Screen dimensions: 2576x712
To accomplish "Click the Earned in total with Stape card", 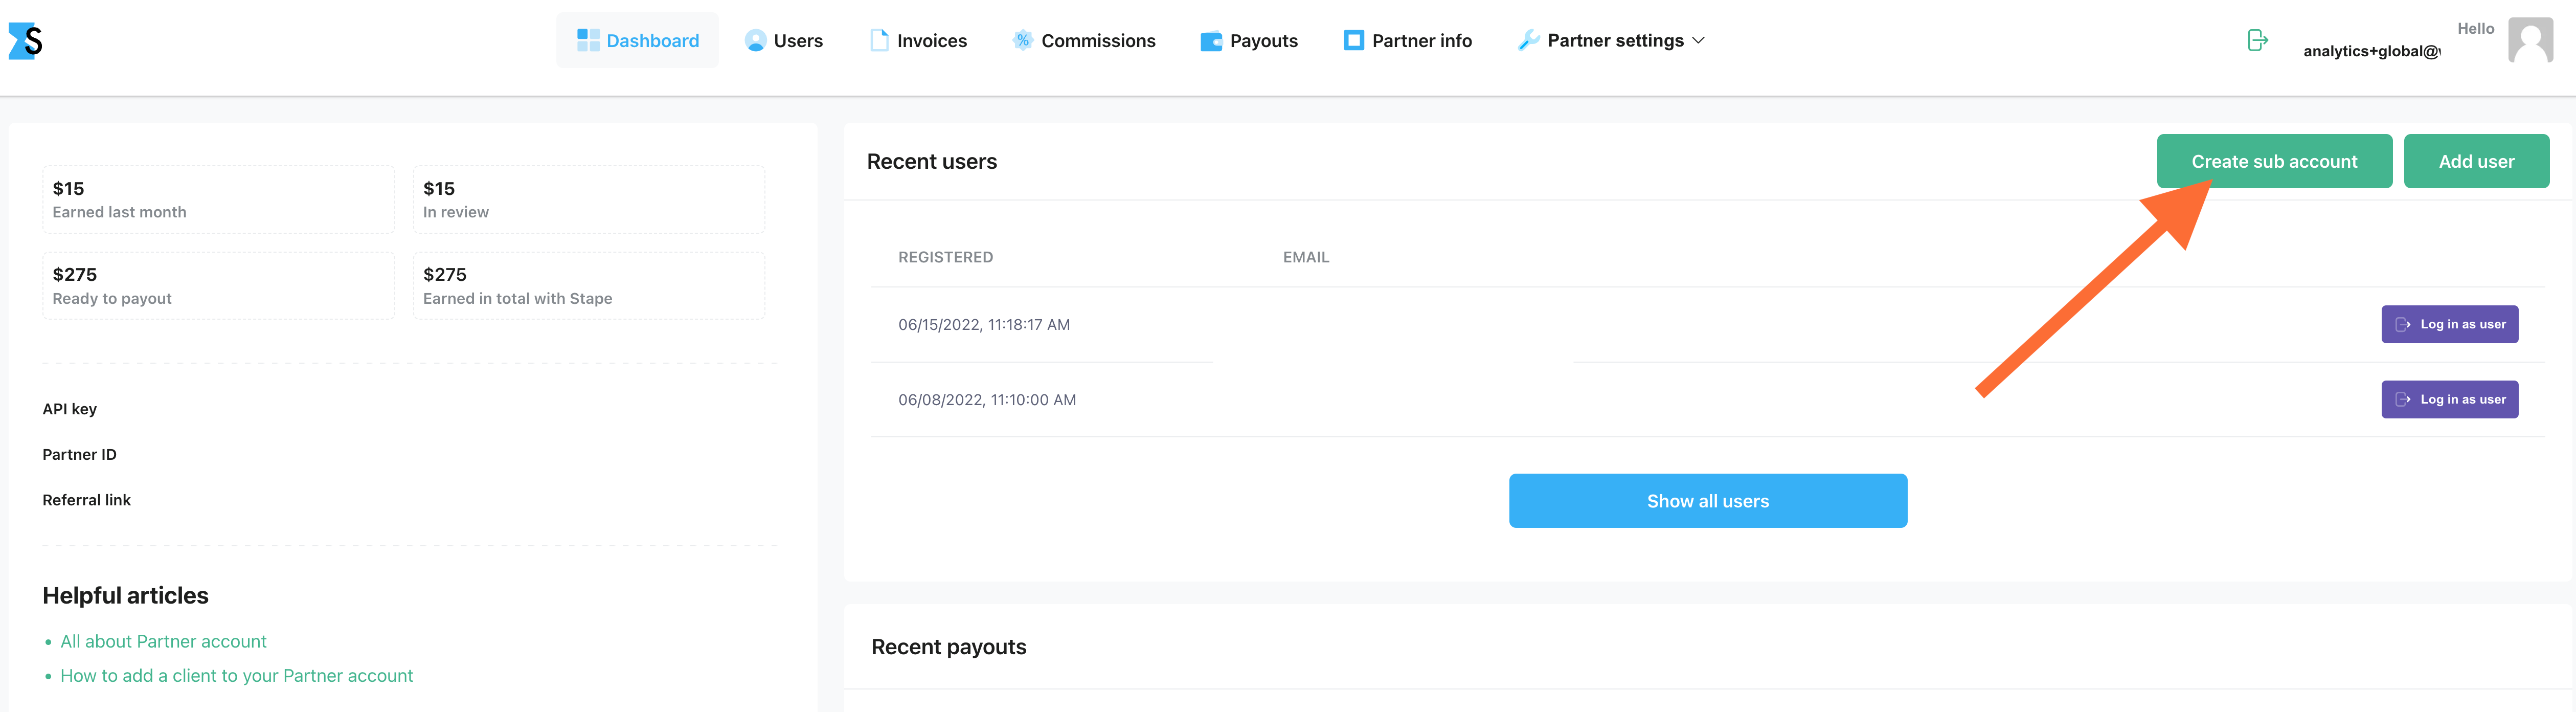I will [x=589, y=286].
